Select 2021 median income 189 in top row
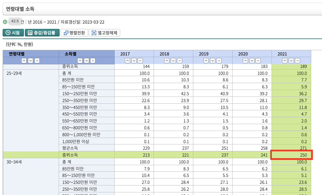 [292, 67]
